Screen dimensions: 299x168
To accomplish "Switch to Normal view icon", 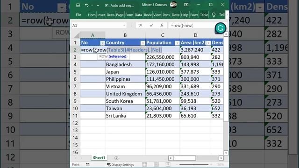I will [144, 164].
